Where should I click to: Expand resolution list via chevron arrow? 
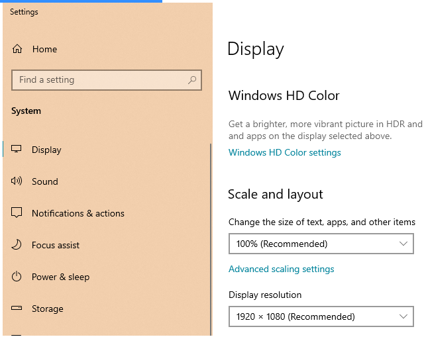403,316
